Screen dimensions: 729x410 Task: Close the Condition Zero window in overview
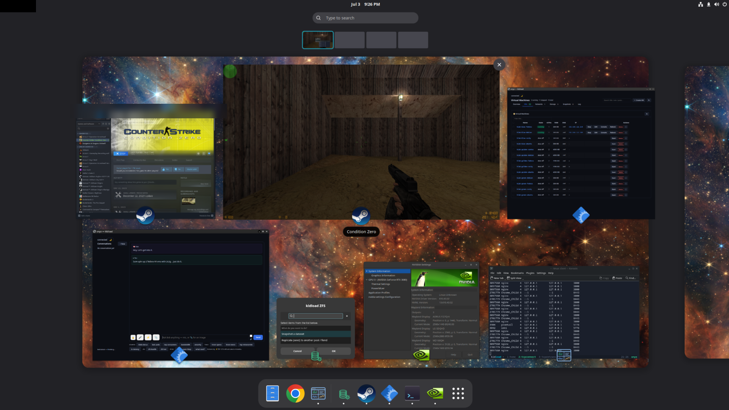[x=499, y=65]
